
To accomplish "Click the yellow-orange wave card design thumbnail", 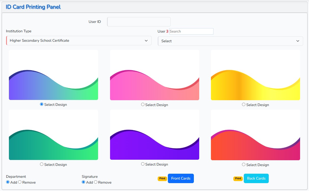I will (256, 75).
